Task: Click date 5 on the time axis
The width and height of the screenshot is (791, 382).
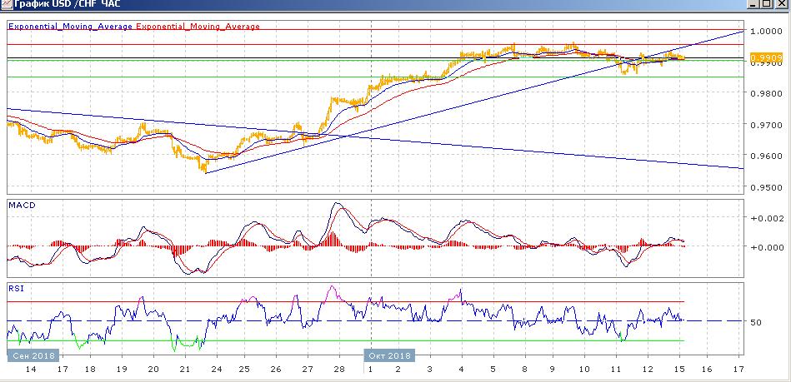Action: [x=493, y=369]
